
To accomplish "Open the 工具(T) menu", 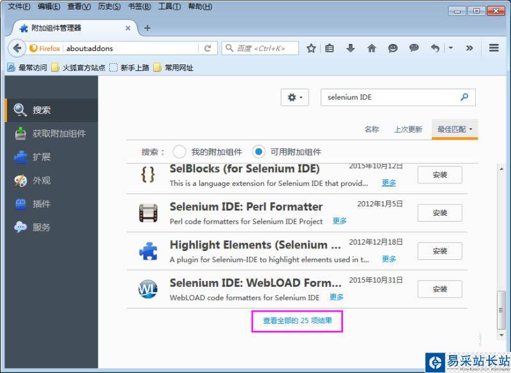I will (169, 6).
